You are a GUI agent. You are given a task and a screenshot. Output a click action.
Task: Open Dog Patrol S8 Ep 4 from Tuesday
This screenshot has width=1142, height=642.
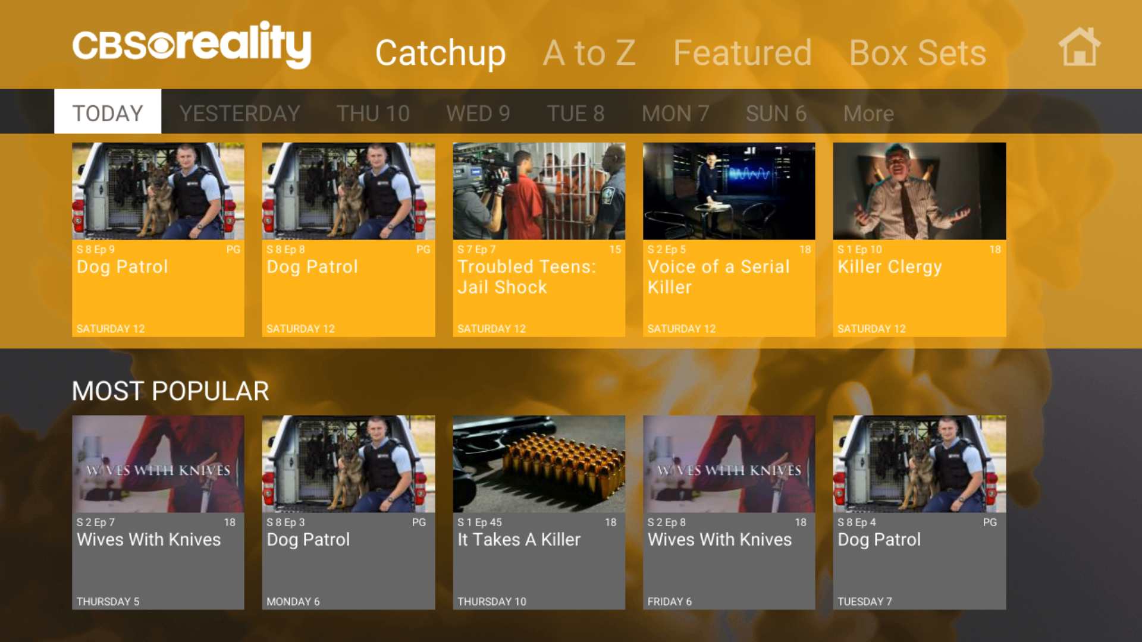[920, 512]
